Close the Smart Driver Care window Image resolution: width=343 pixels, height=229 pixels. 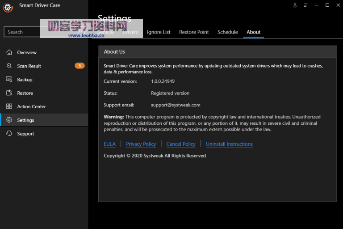point(338,5)
